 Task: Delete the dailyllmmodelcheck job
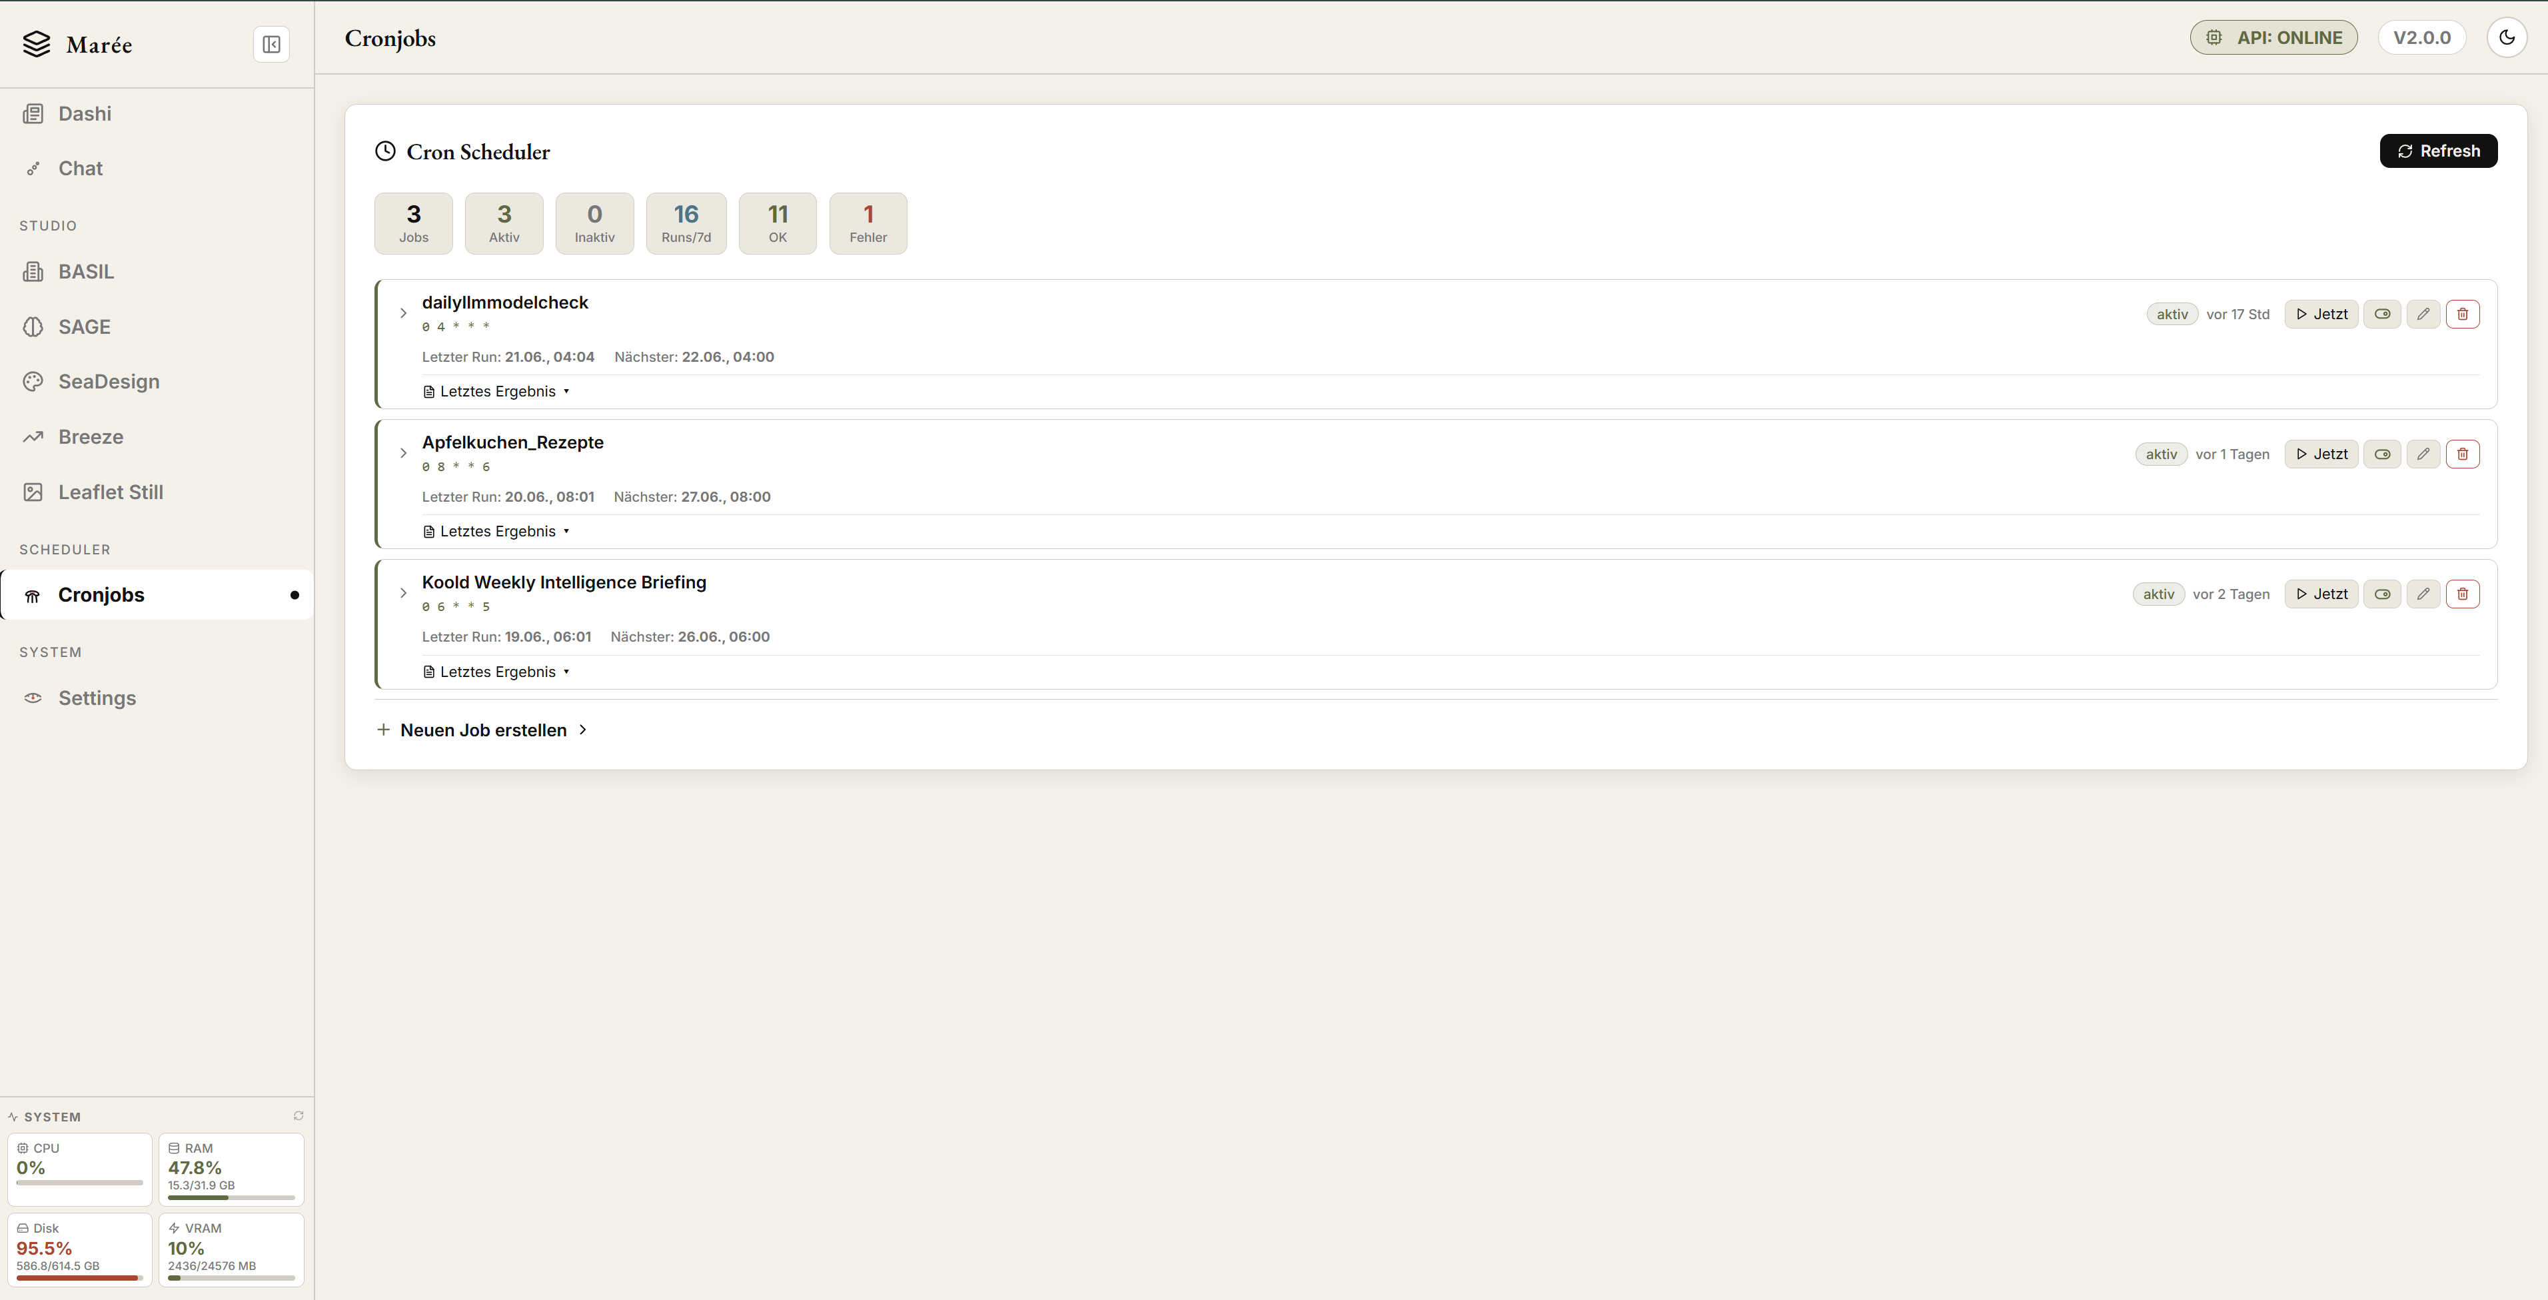tap(2462, 314)
